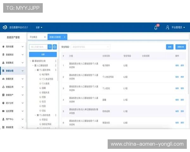The height and width of the screenshot is (152, 190).
Task: Select 电子邮件 in the category tree
Action: (46, 74)
